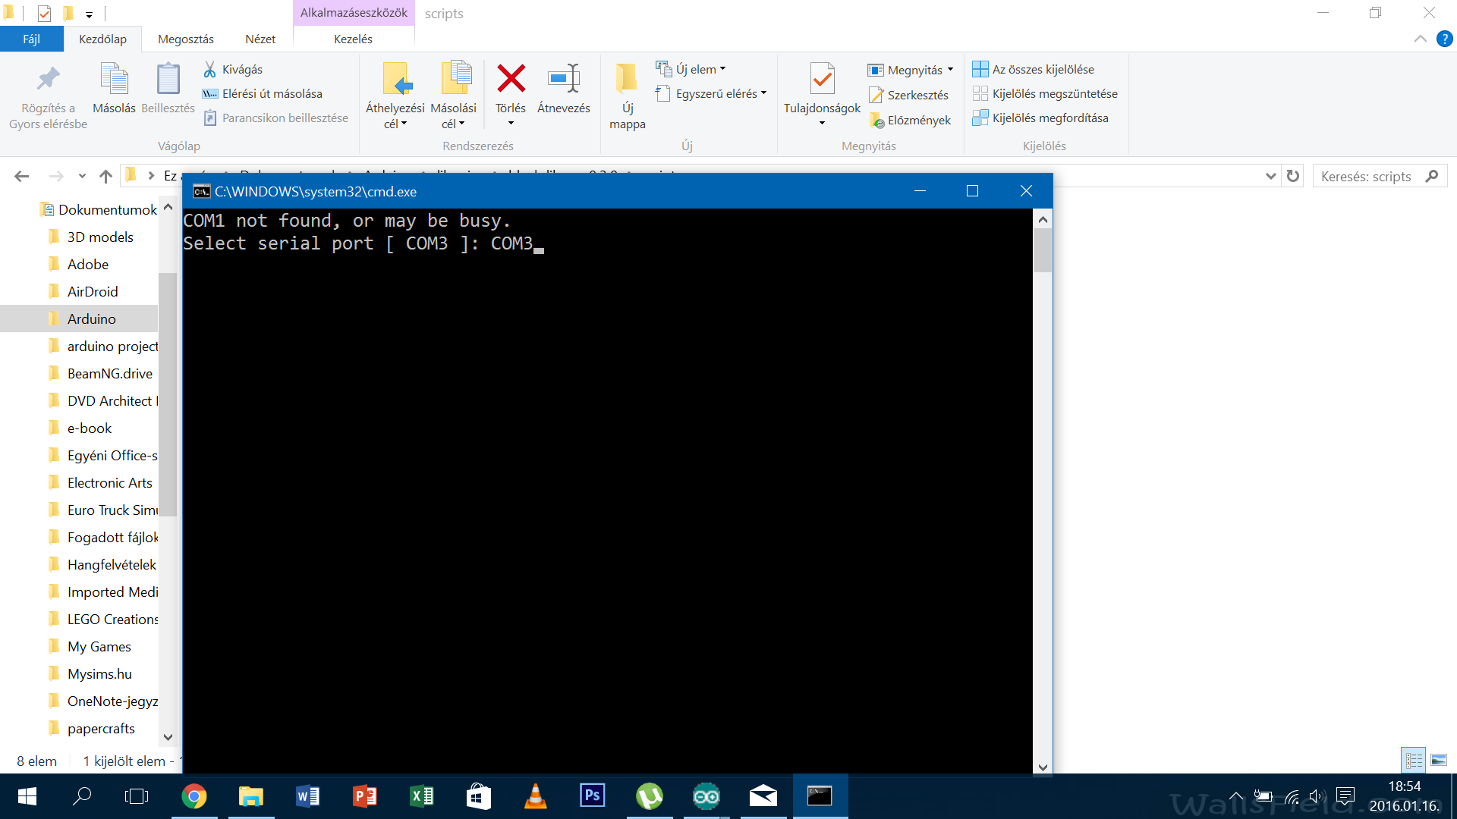Toggle ribbon with the collapse chevron
This screenshot has height=819, width=1457.
tap(1420, 39)
